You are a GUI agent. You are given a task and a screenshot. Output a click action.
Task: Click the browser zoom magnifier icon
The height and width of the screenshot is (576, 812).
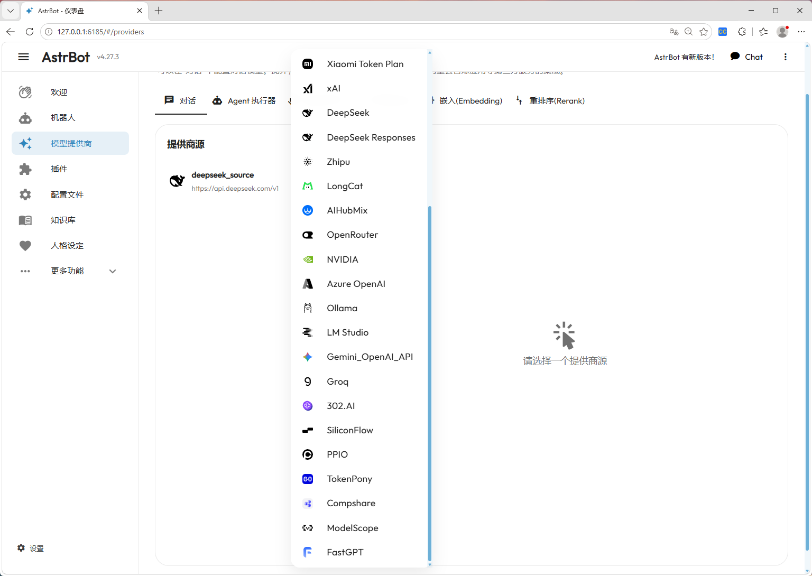click(x=688, y=32)
